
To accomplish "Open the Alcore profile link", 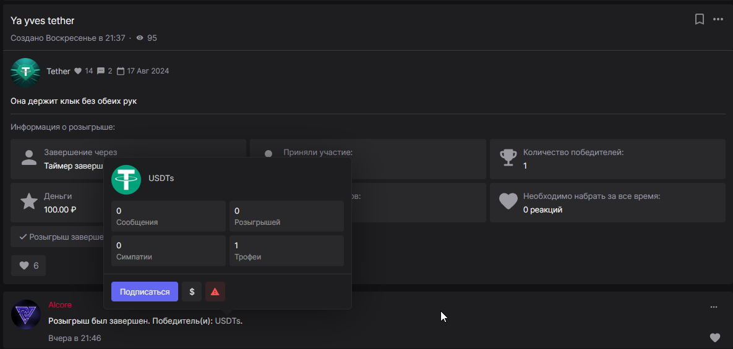I will pyautogui.click(x=60, y=305).
